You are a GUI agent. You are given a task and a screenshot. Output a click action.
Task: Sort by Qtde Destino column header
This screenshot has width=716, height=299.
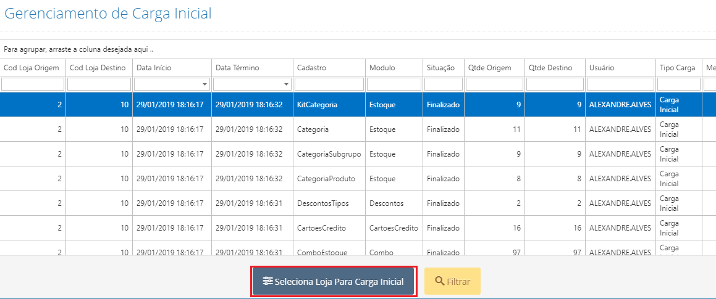coord(555,68)
